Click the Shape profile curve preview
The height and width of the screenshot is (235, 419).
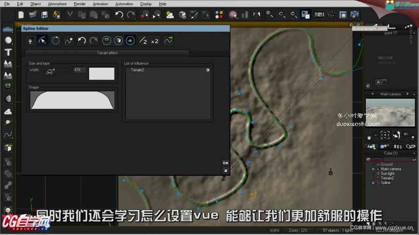72,100
